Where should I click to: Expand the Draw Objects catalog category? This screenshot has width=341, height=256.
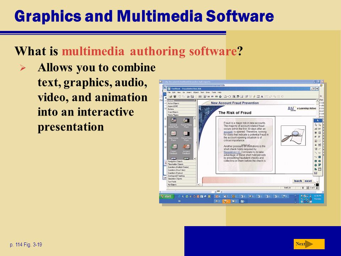[182, 112]
